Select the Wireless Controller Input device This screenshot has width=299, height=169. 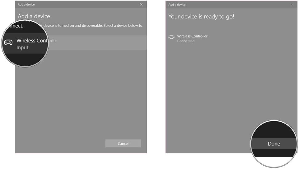[x=81, y=43]
